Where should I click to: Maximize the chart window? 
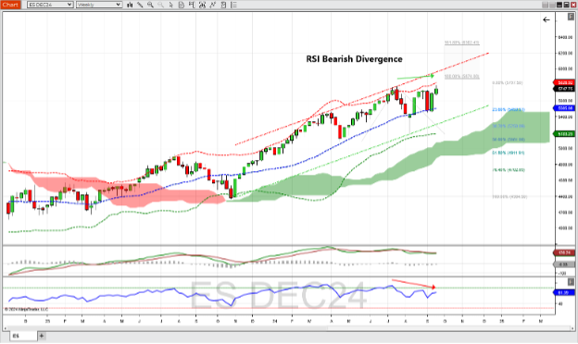pyautogui.click(x=566, y=5)
